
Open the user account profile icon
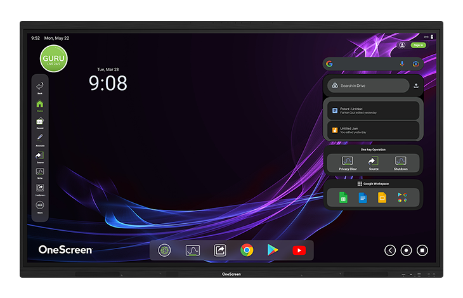coord(402,45)
